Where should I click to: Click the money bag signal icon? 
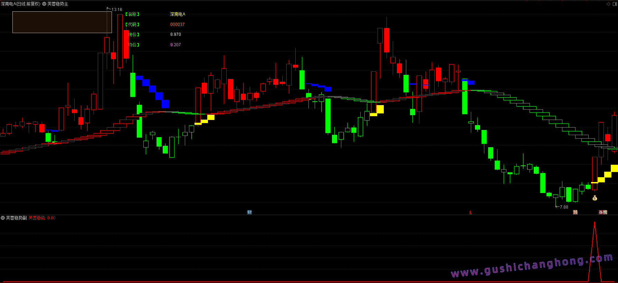pyautogui.click(x=595, y=198)
